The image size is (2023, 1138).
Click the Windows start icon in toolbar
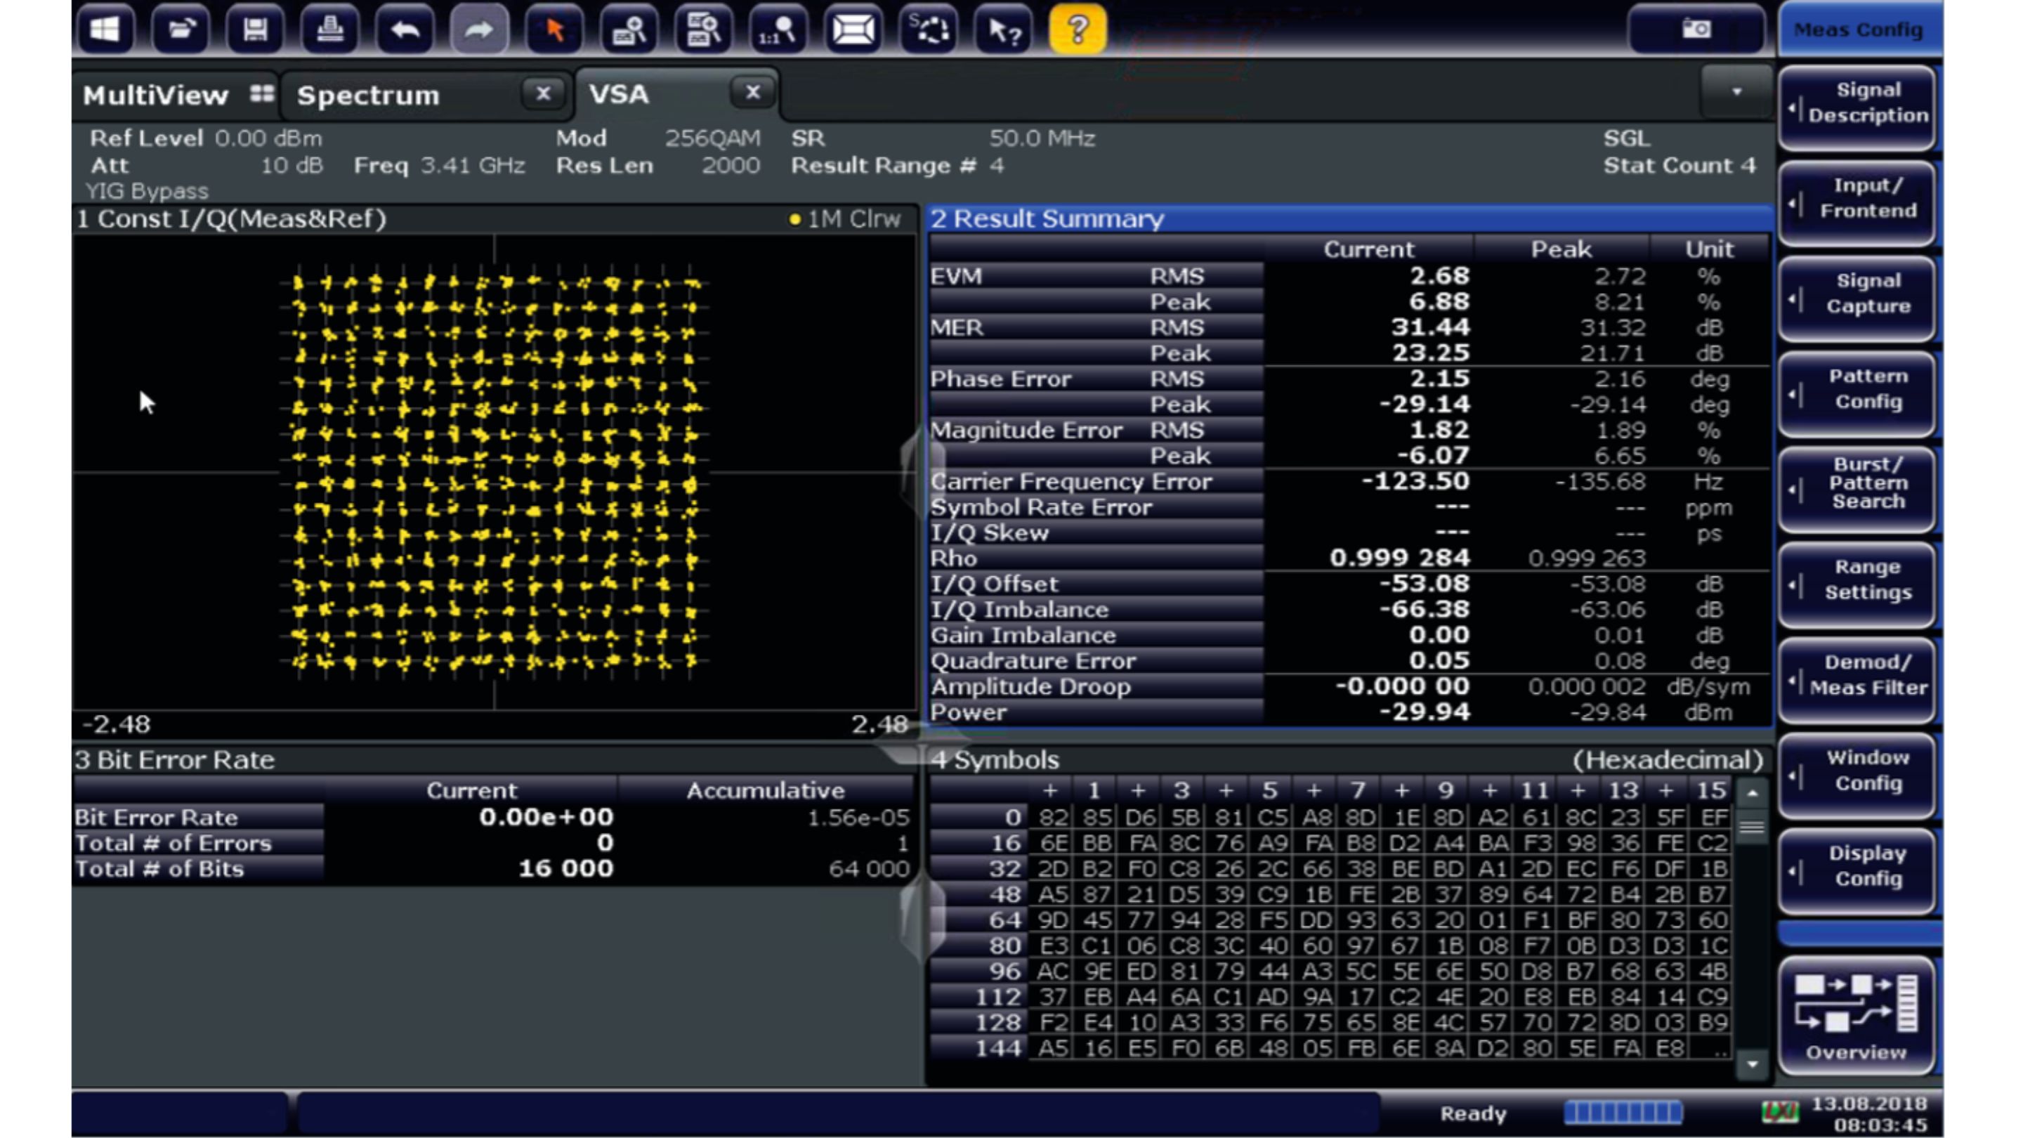(105, 30)
